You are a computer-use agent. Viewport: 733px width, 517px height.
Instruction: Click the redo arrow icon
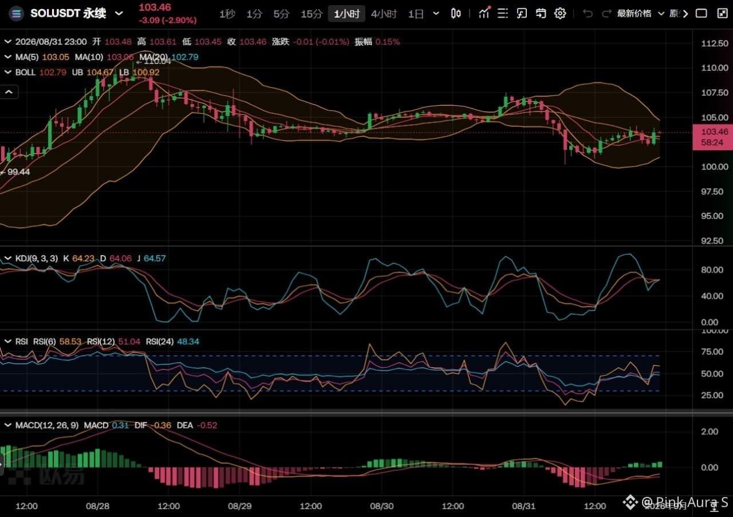coord(606,14)
